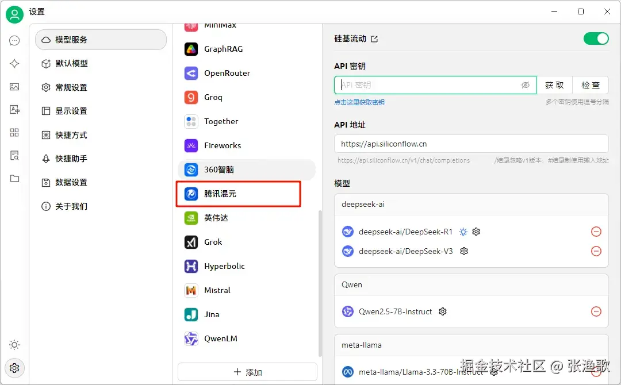Open DeepSeek-R1 model settings gear

[x=477, y=232]
